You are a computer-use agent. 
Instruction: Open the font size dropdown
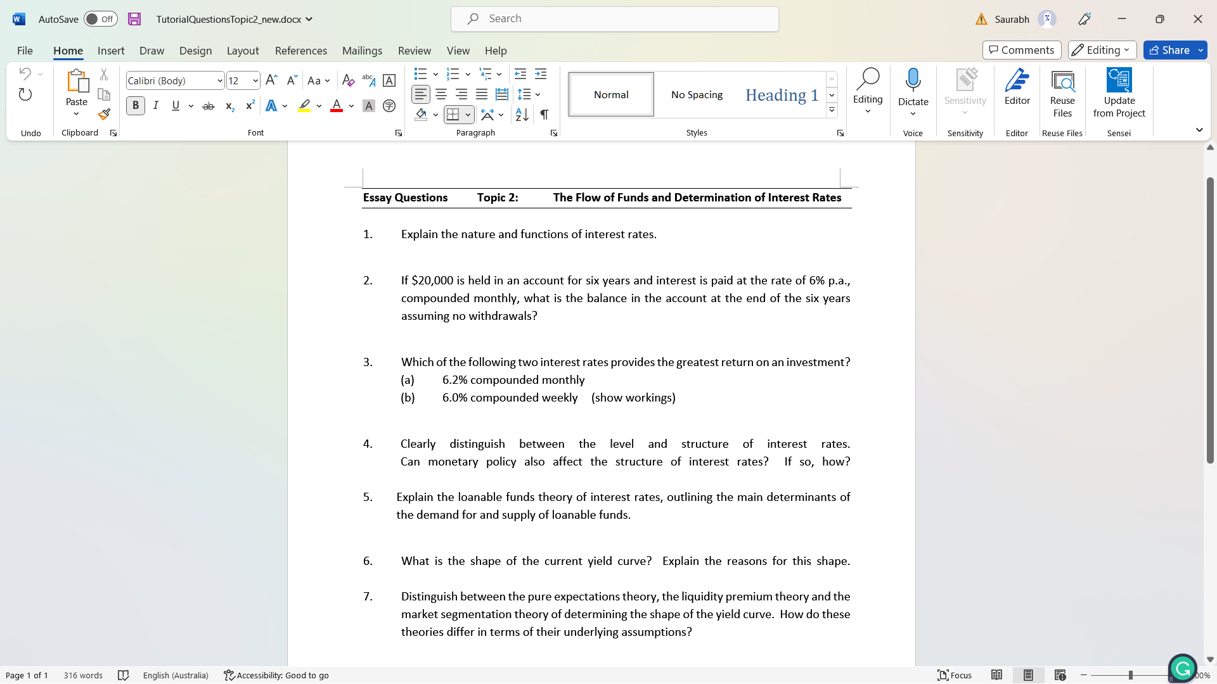[255, 81]
